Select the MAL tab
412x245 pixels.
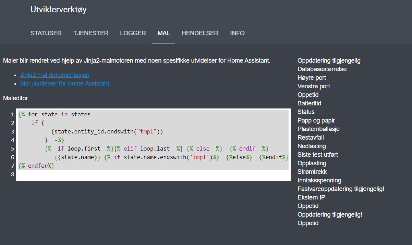click(163, 33)
